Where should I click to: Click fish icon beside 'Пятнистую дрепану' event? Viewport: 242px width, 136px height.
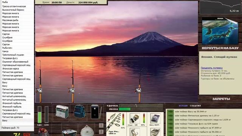[x=171, y=116]
